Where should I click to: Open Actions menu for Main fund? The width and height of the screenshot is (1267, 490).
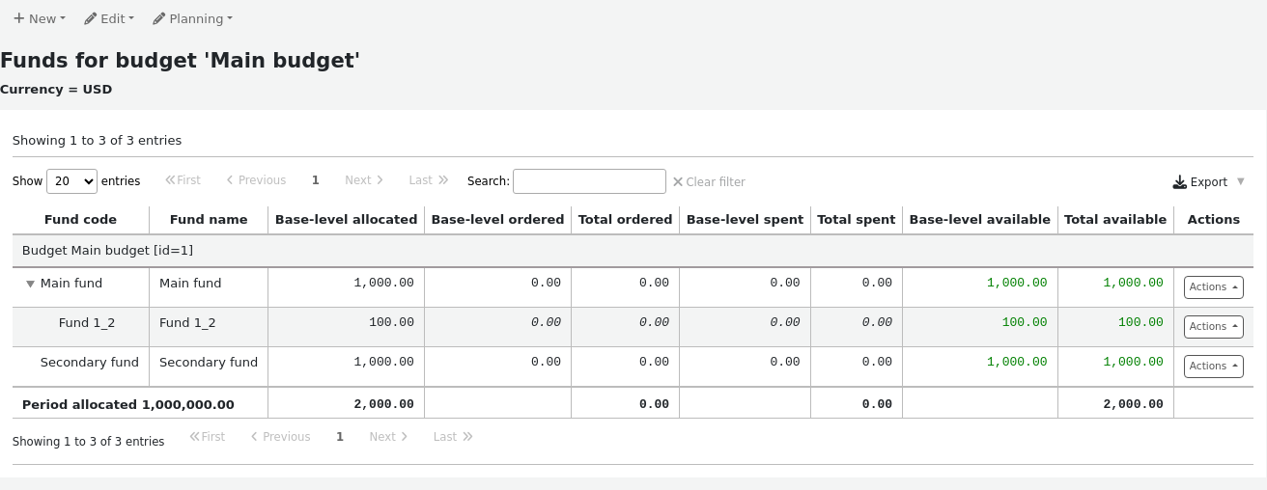tap(1213, 287)
